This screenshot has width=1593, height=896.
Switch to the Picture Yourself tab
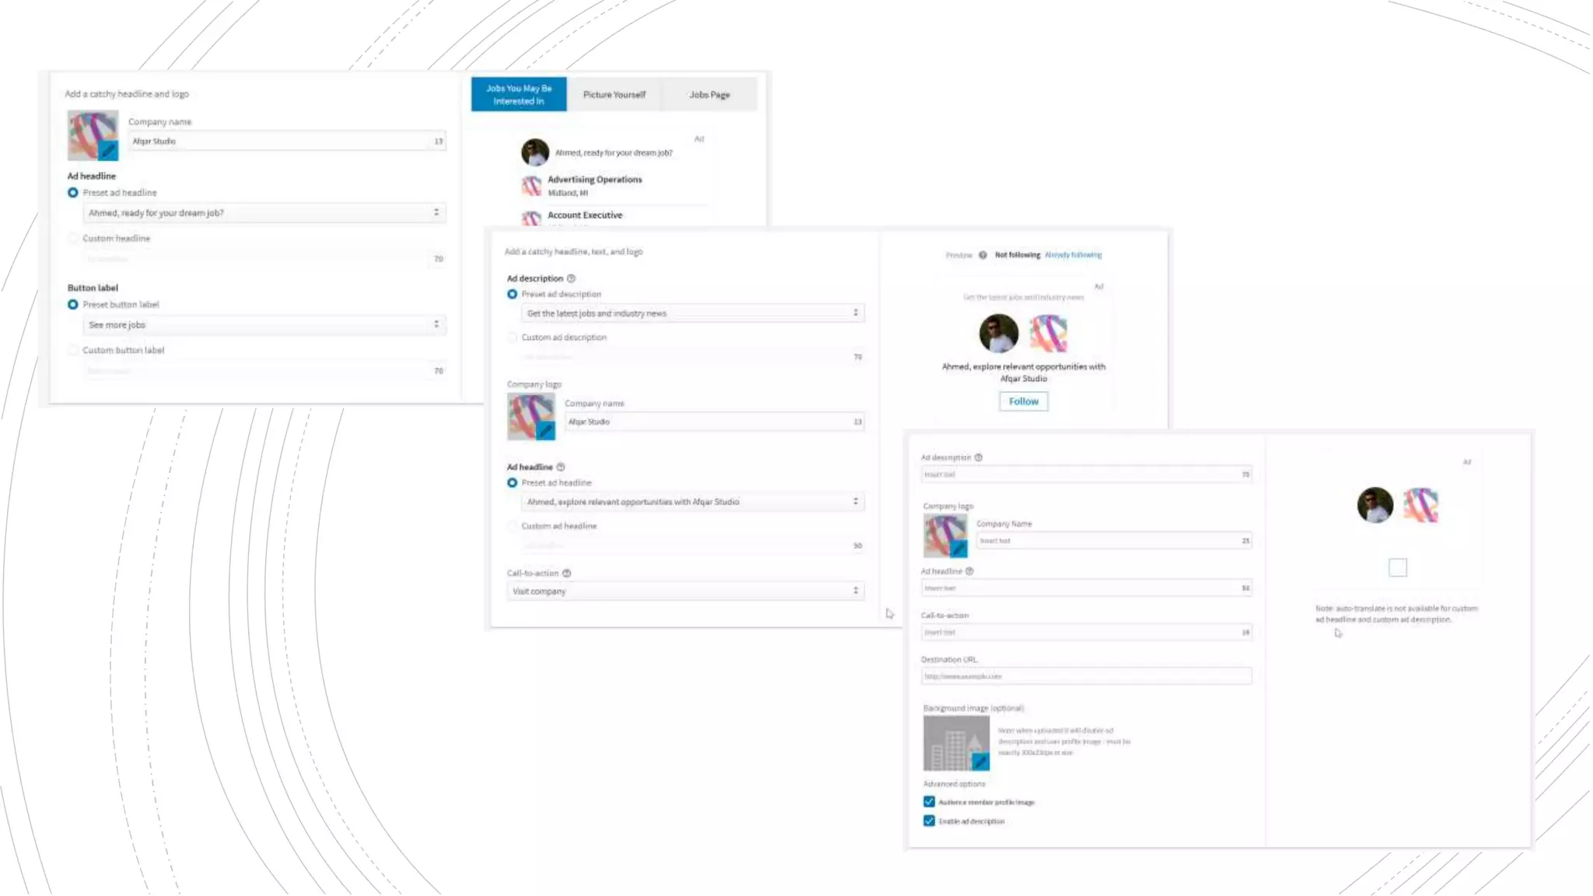(614, 95)
